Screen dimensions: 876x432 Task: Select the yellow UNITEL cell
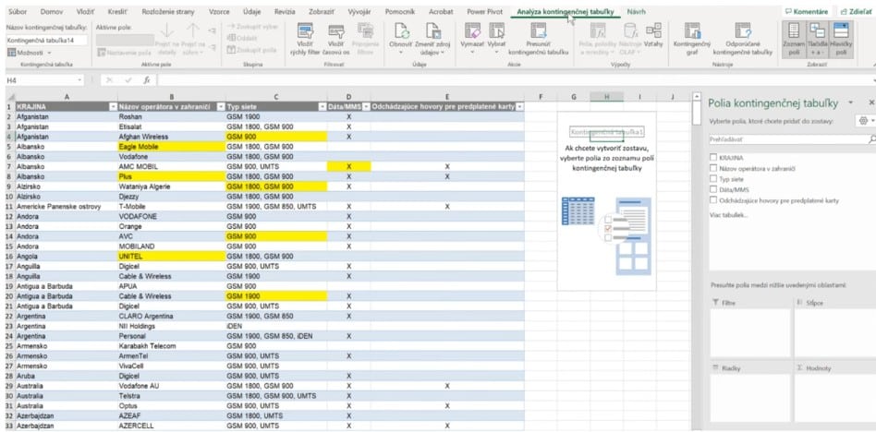pos(171,257)
